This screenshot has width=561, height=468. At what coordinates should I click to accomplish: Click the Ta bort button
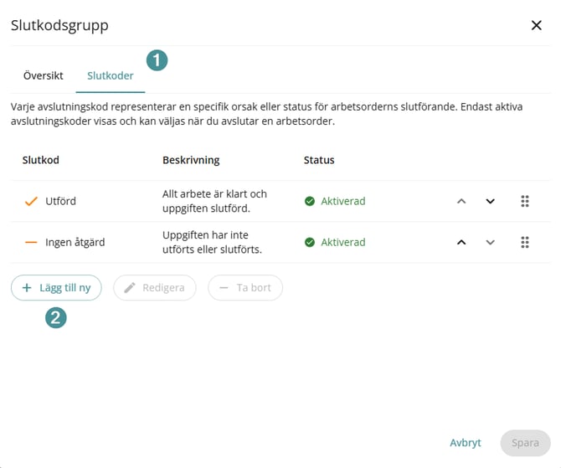pyautogui.click(x=245, y=288)
